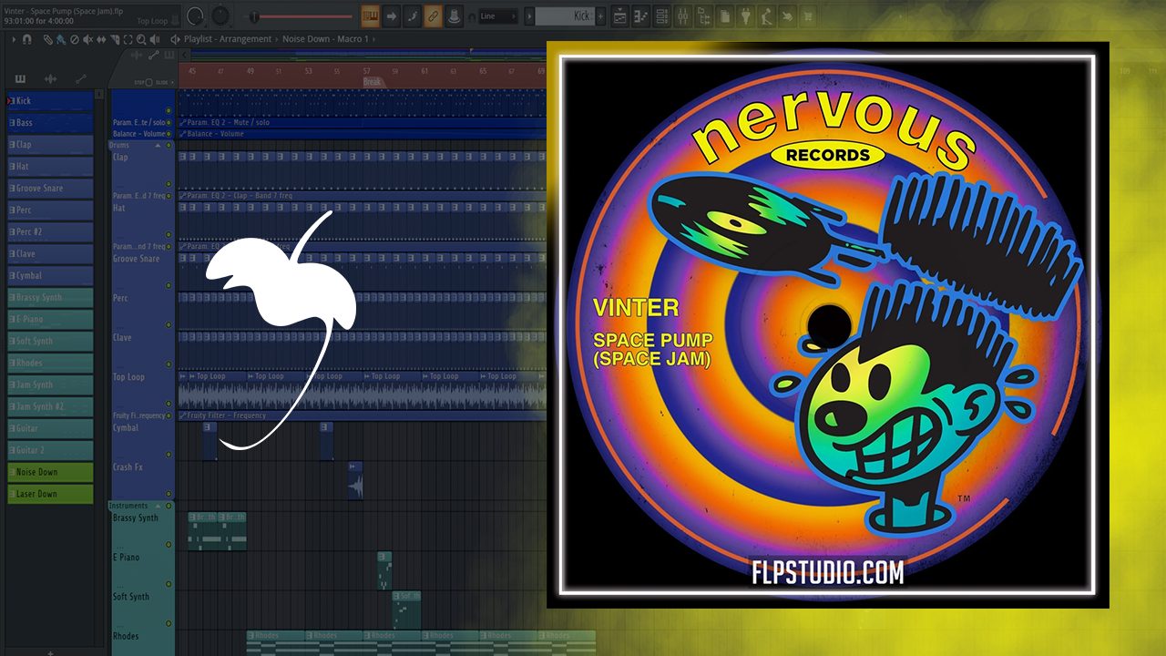
Task: Select the Laser Down clip in picker
Action: [50, 494]
